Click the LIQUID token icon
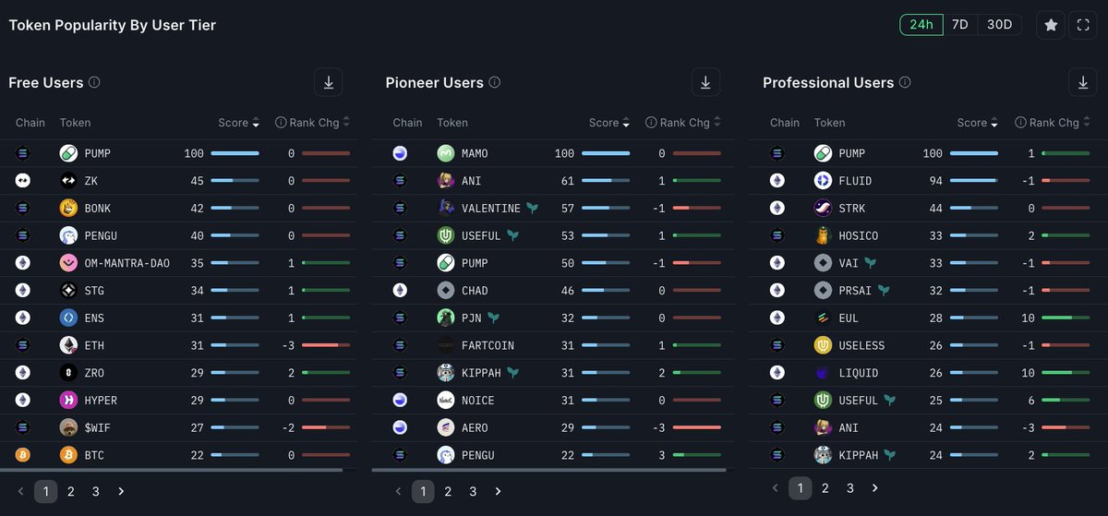 (823, 373)
